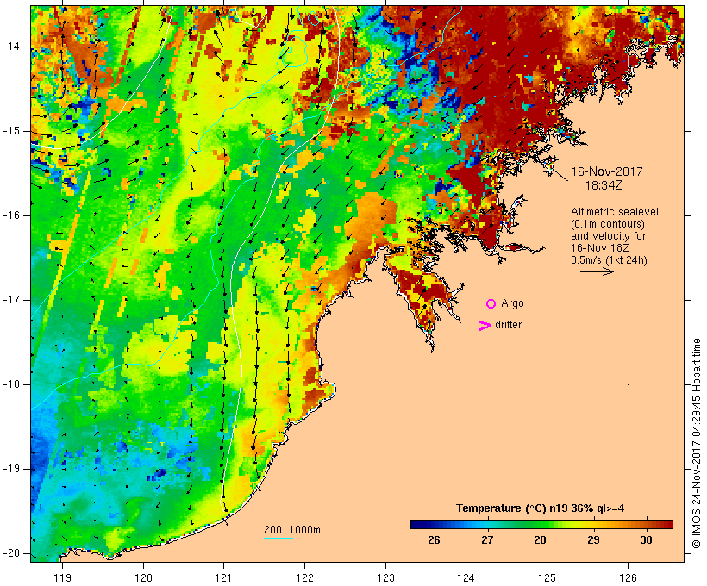
Task: Click longitude axis label 126
Action: click(x=628, y=577)
